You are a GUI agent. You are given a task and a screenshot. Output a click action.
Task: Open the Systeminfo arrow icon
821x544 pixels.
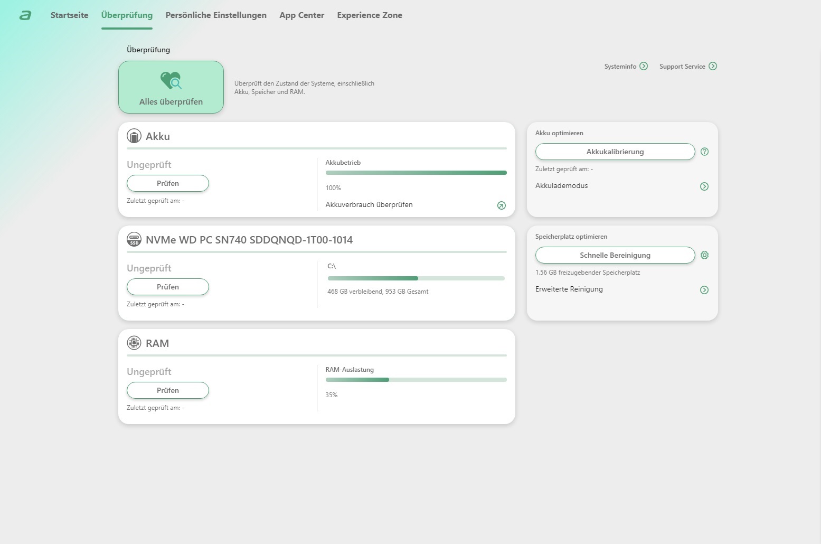(x=644, y=66)
